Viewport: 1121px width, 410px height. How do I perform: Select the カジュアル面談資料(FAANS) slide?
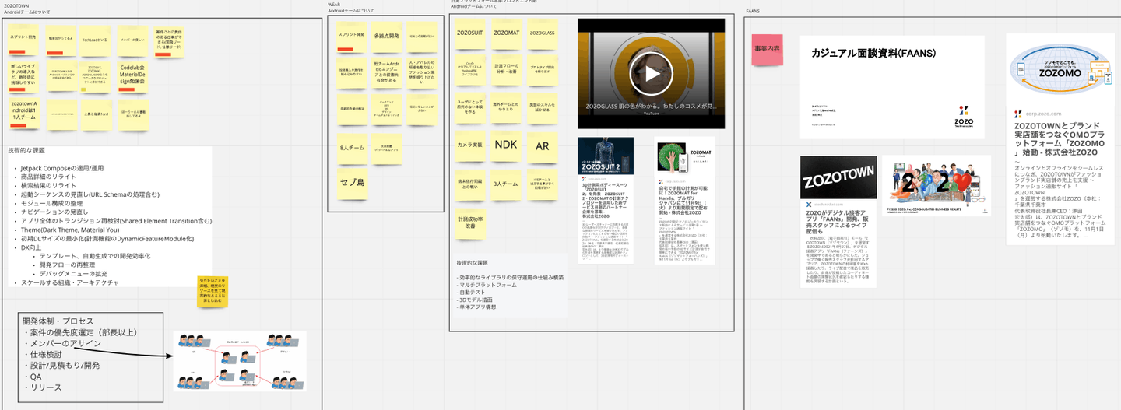892,86
